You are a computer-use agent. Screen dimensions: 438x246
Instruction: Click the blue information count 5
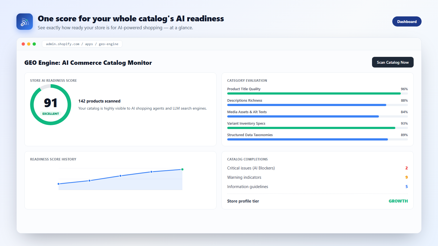pos(407,187)
